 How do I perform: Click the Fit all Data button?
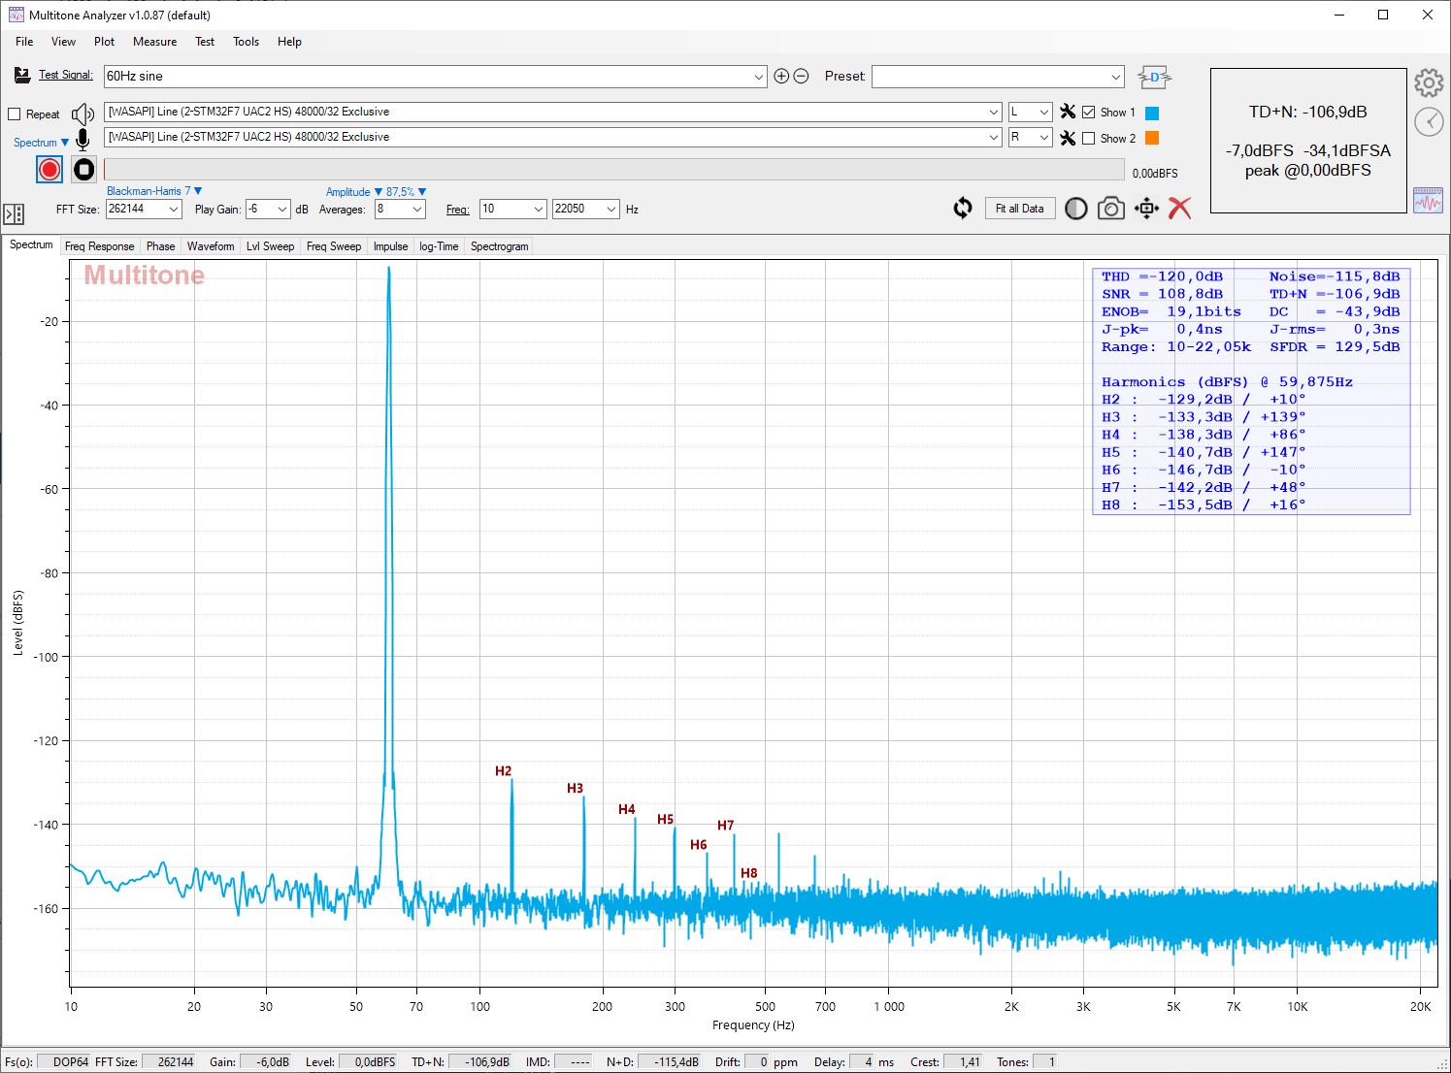coord(1019,209)
